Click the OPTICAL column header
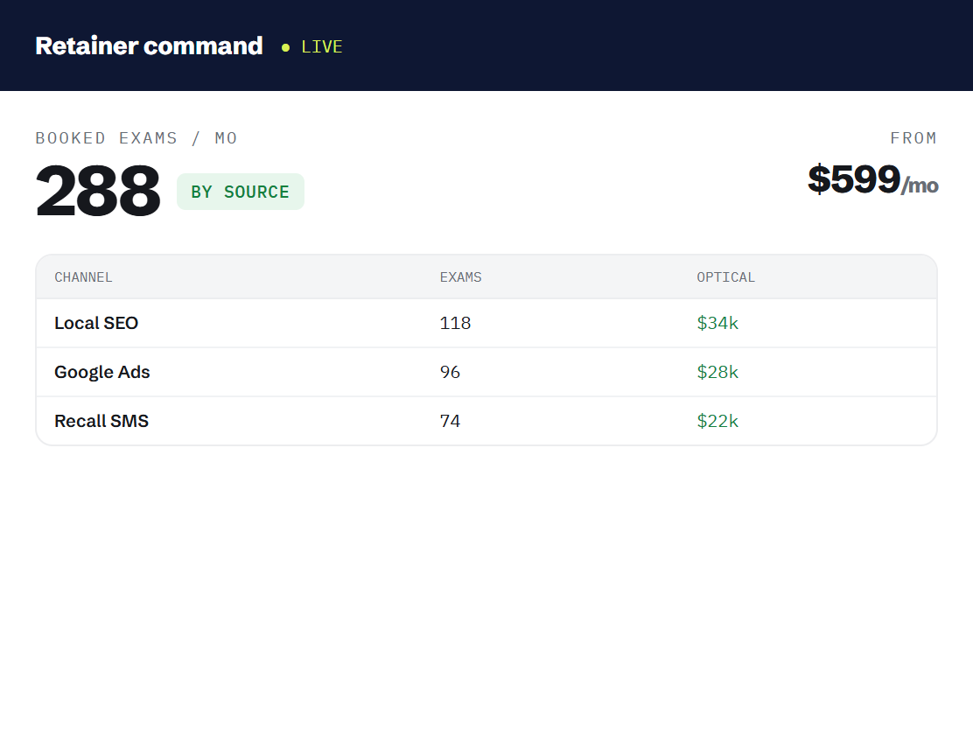Screen dimensions: 973x735 tap(725, 276)
